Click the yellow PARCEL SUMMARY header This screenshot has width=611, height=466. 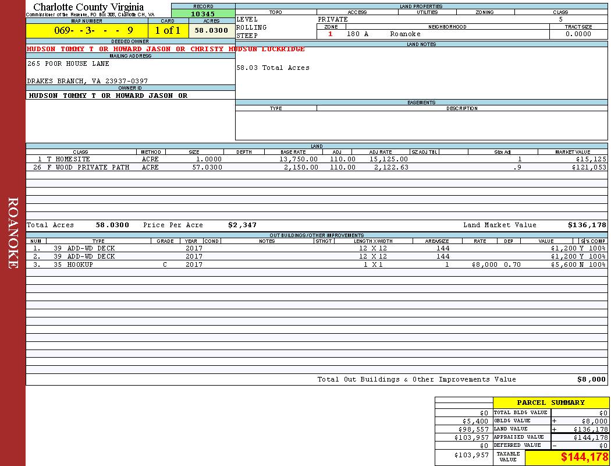click(x=550, y=403)
